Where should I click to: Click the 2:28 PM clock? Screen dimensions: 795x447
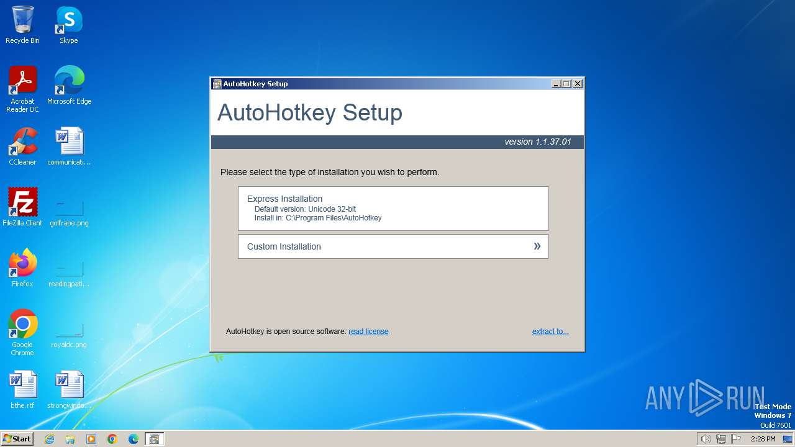pyautogui.click(x=763, y=439)
